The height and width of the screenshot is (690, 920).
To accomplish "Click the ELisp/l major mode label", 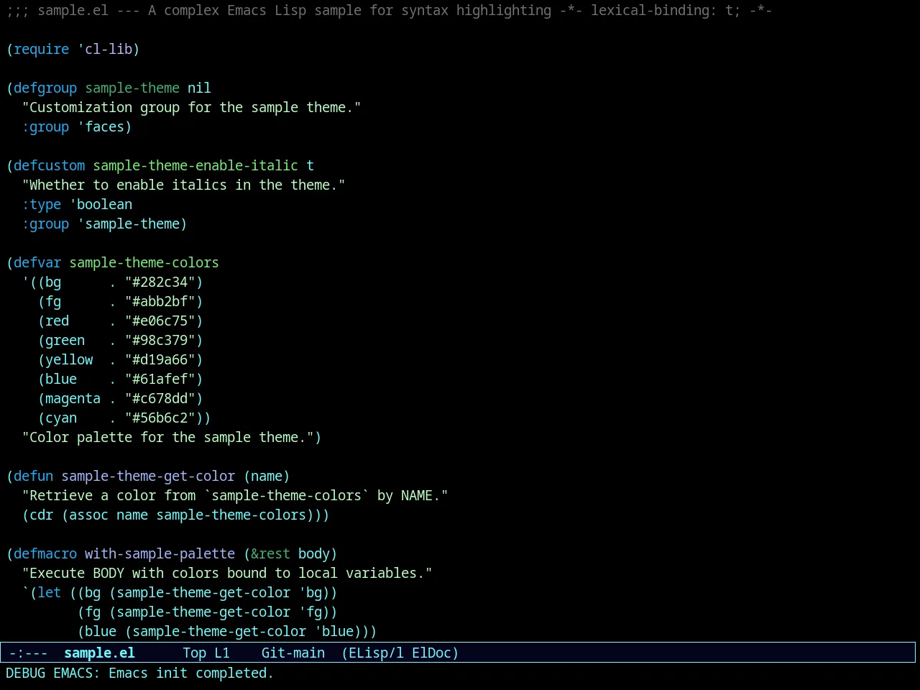I will click(x=372, y=653).
